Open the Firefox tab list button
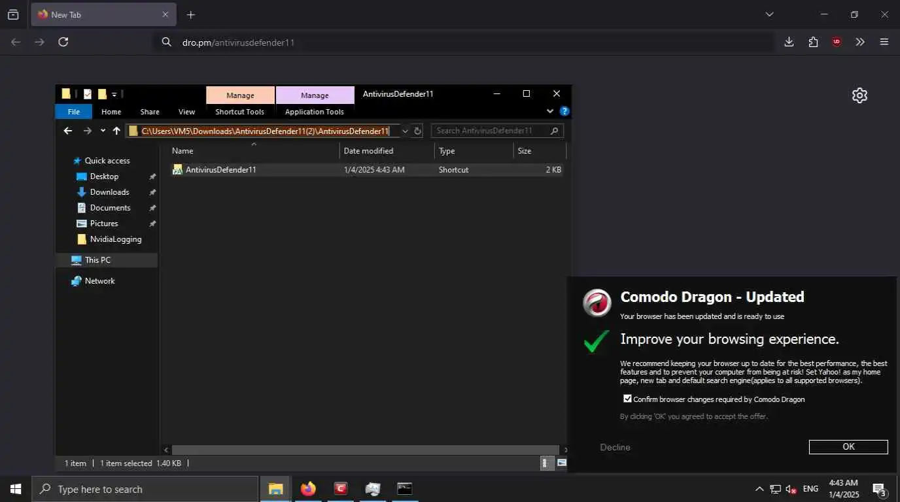Viewport: 900px width, 502px height. [13, 14]
